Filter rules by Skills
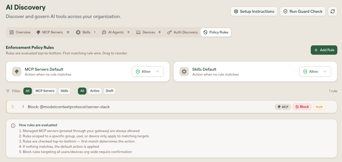 (64, 91)
